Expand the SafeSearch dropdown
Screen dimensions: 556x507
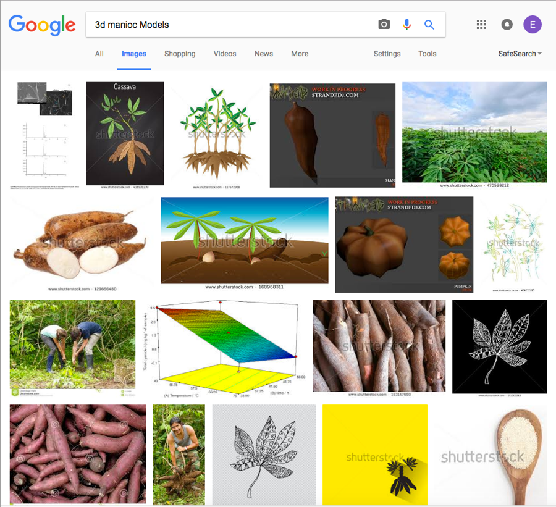(x=520, y=54)
